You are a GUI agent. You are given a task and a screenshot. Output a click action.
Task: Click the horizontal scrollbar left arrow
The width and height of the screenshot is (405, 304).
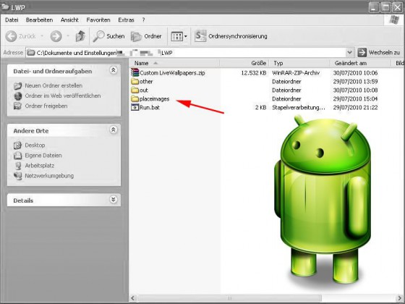(x=133, y=298)
